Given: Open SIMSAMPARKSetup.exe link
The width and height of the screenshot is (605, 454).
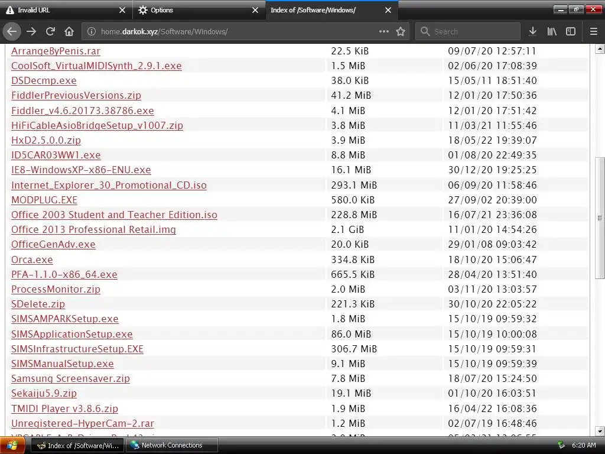Looking at the screenshot, I should [x=65, y=319].
